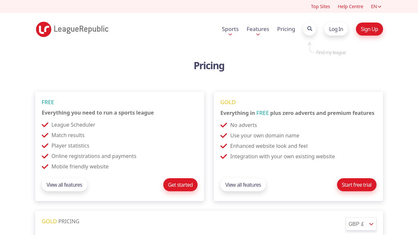Click the Log In button
The image size is (418, 235).
[x=336, y=29]
